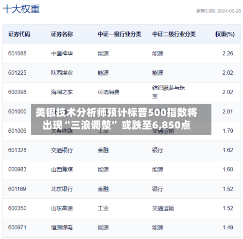Select 海澜之家's weight 2.02
Viewport: 243px width, 239px height.
point(227,92)
